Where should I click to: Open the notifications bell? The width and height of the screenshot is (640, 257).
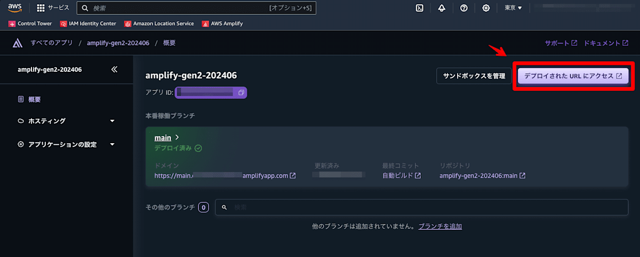point(442,8)
